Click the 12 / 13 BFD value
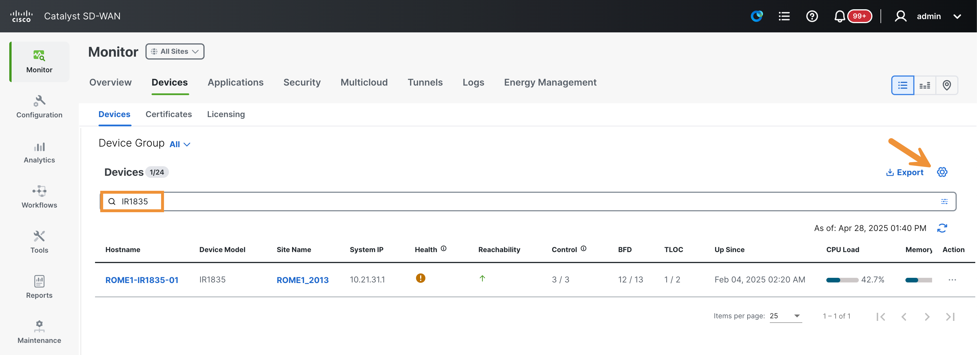Screen dimensions: 977x355 630,280
